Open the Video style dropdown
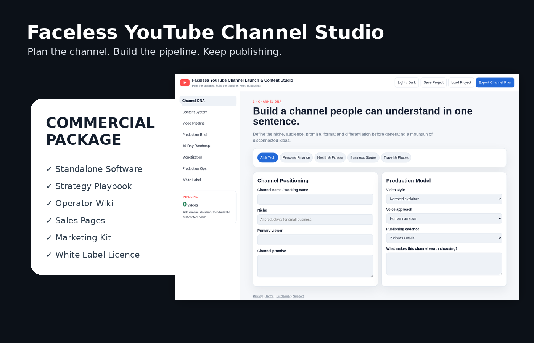The width and height of the screenshot is (534, 343). [444, 199]
